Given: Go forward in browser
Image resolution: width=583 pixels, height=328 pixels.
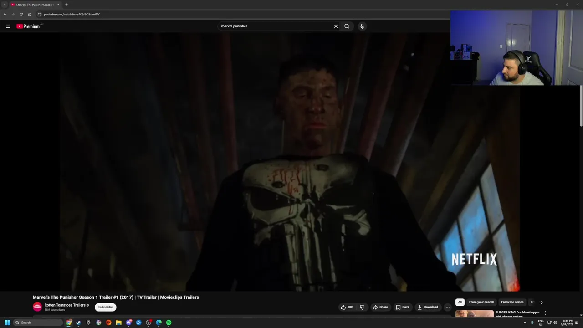Looking at the screenshot, I should (13, 14).
